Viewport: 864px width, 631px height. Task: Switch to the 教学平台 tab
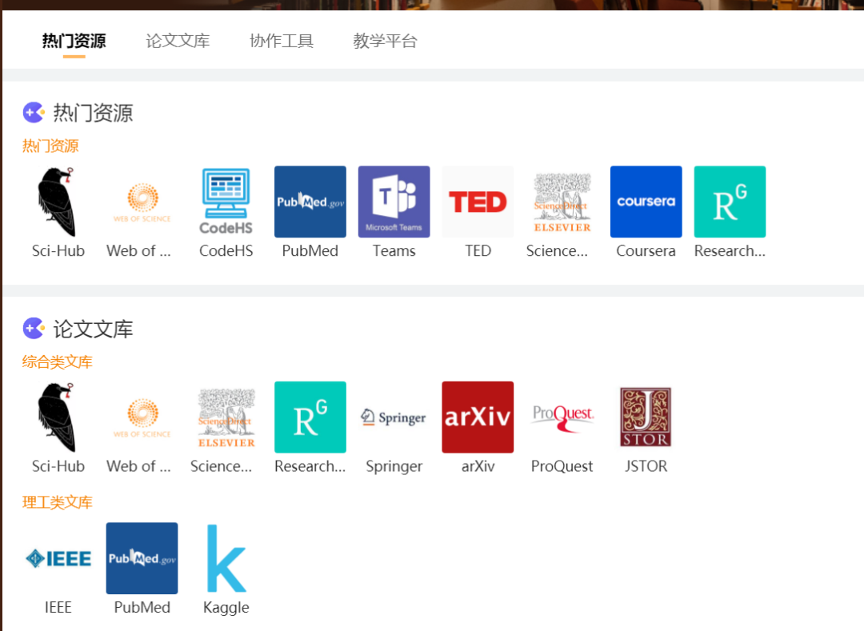(385, 41)
